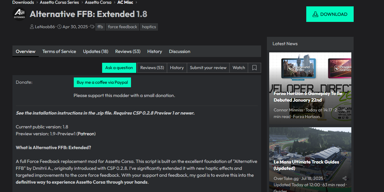Screen dimensions: 384x192
Task: Click the green DOWNLOAD button
Action: point(330,14)
